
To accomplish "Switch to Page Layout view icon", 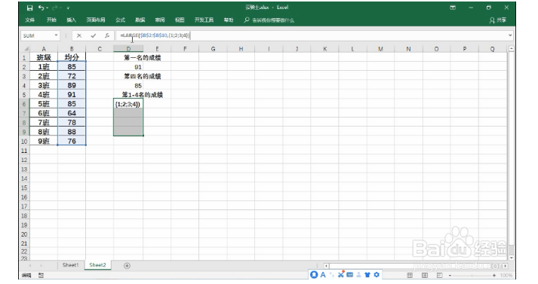I will [x=424, y=275].
